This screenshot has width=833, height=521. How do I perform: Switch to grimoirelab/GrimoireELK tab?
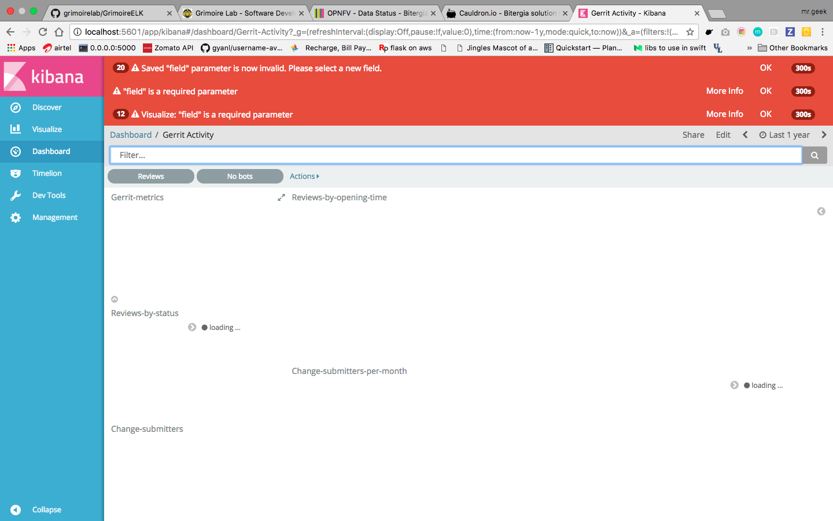[111, 13]
